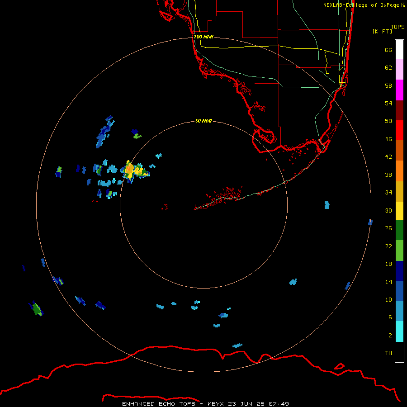Select the bright yellow legend swatch
The image size is (407, 407).
click(399, 211)
